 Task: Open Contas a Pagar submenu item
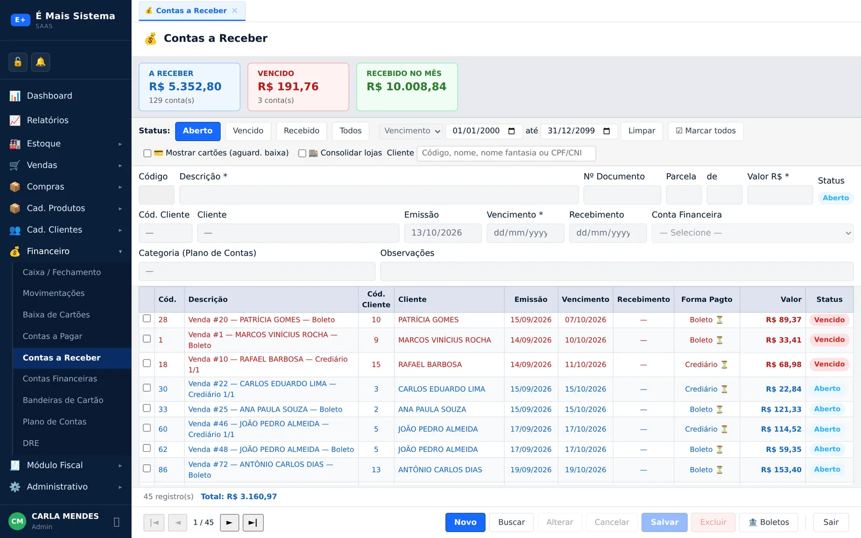(x=72, y=336)
